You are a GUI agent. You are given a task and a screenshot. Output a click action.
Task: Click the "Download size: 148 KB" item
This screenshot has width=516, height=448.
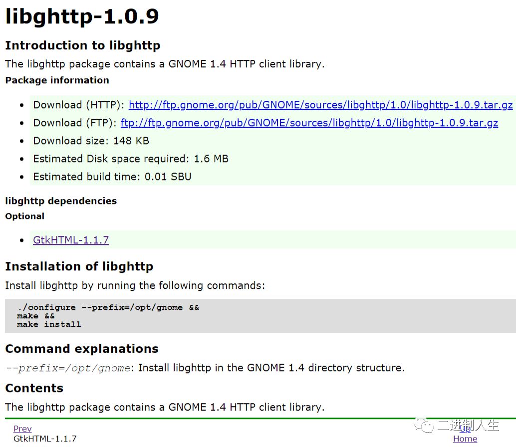[x=91, y=141]
